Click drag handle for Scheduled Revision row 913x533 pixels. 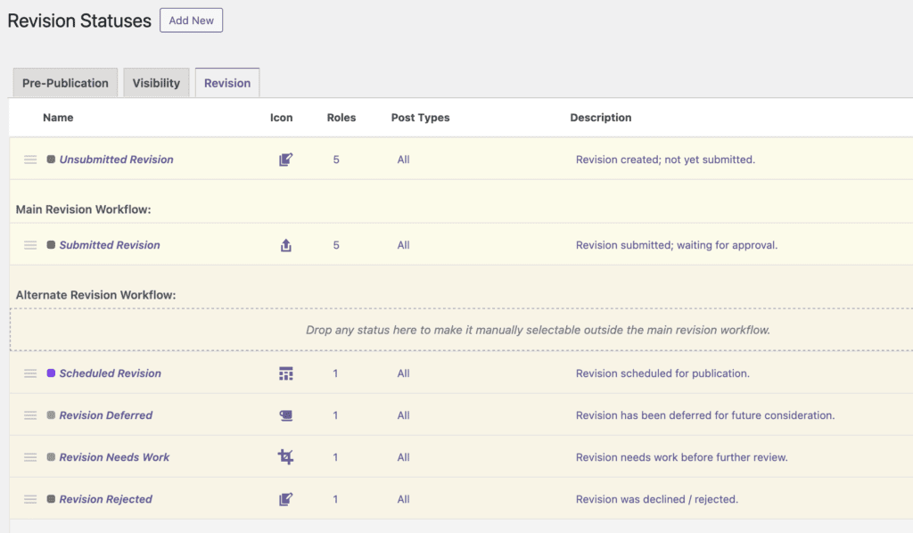[30, 373]
